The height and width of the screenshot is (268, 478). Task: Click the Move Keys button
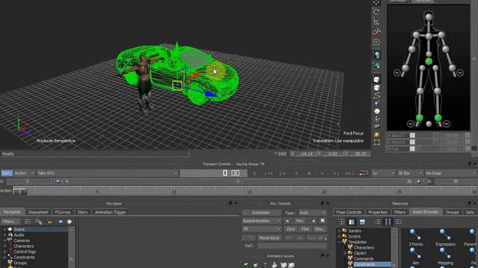coord(269,237)
